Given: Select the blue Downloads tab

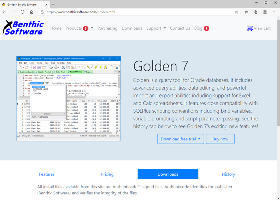Looking at the screenshot, I should [168, 174].
